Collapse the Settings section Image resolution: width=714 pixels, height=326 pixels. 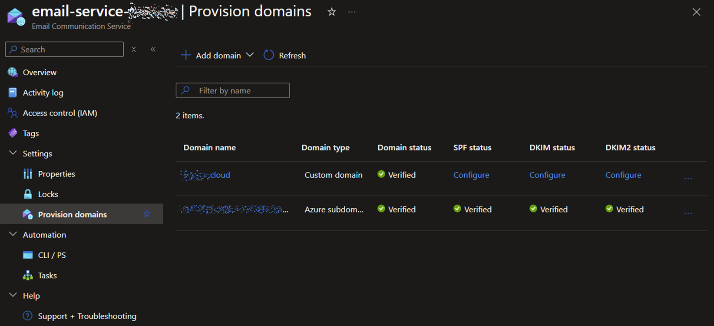coord(13,153)
